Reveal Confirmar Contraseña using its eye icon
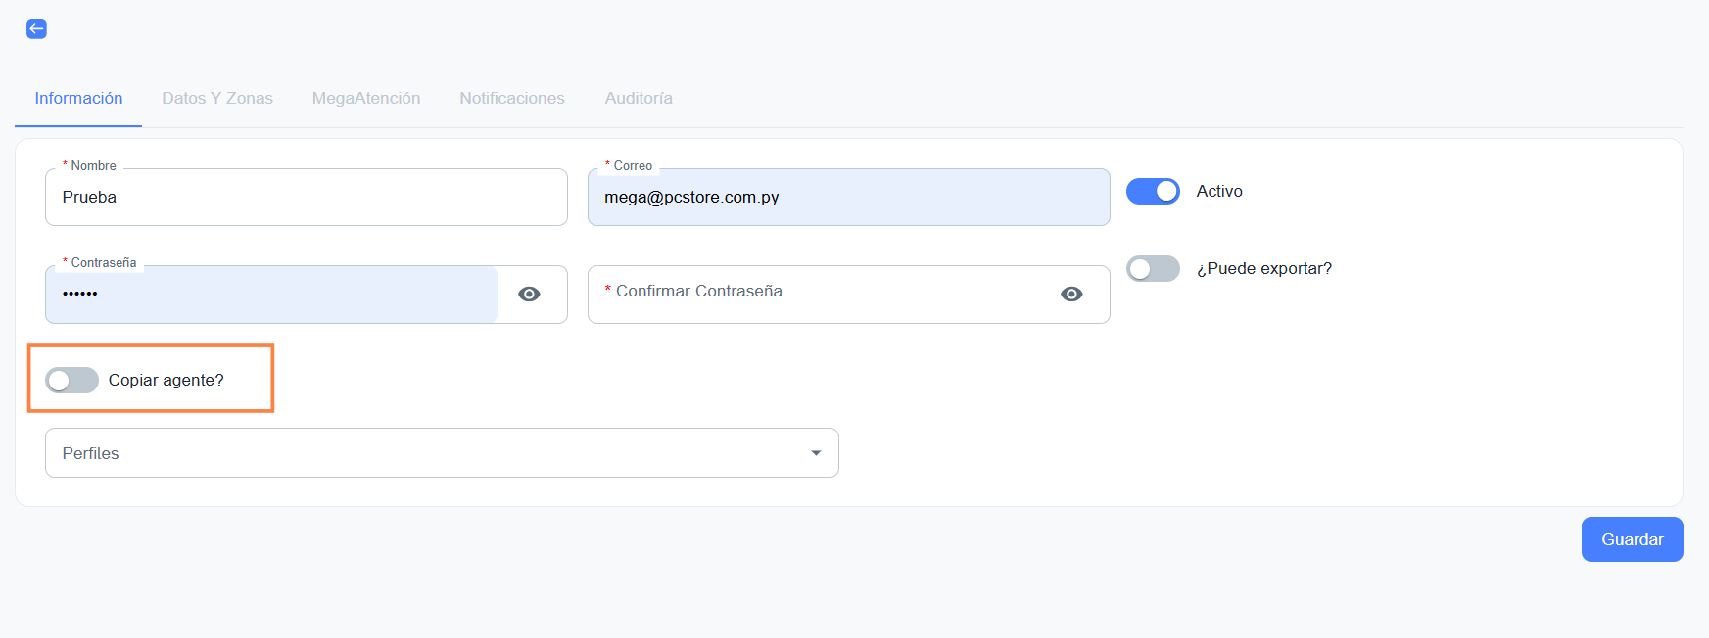1709x638 pixels. (1071, 295)
